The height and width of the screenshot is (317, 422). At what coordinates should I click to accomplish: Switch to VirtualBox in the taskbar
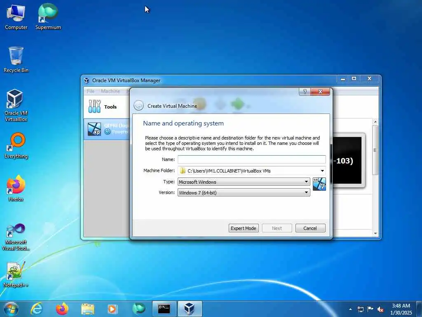point(190,309)
